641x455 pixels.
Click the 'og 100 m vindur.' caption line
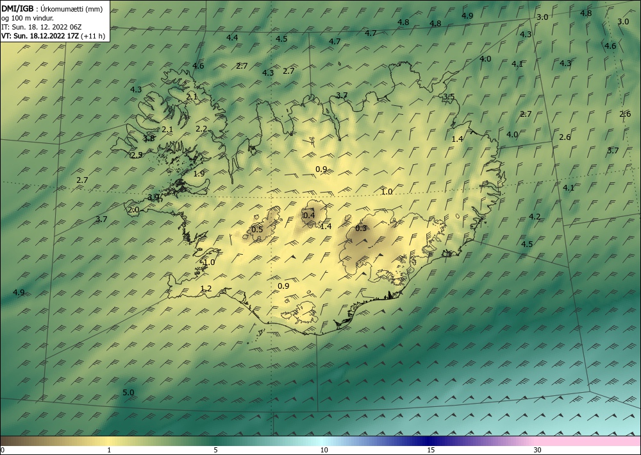(28, 18)
